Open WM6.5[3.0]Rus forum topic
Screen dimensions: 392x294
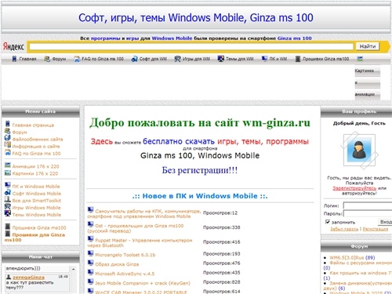347,258
